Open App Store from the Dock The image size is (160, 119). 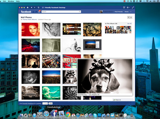click(35, 115)
